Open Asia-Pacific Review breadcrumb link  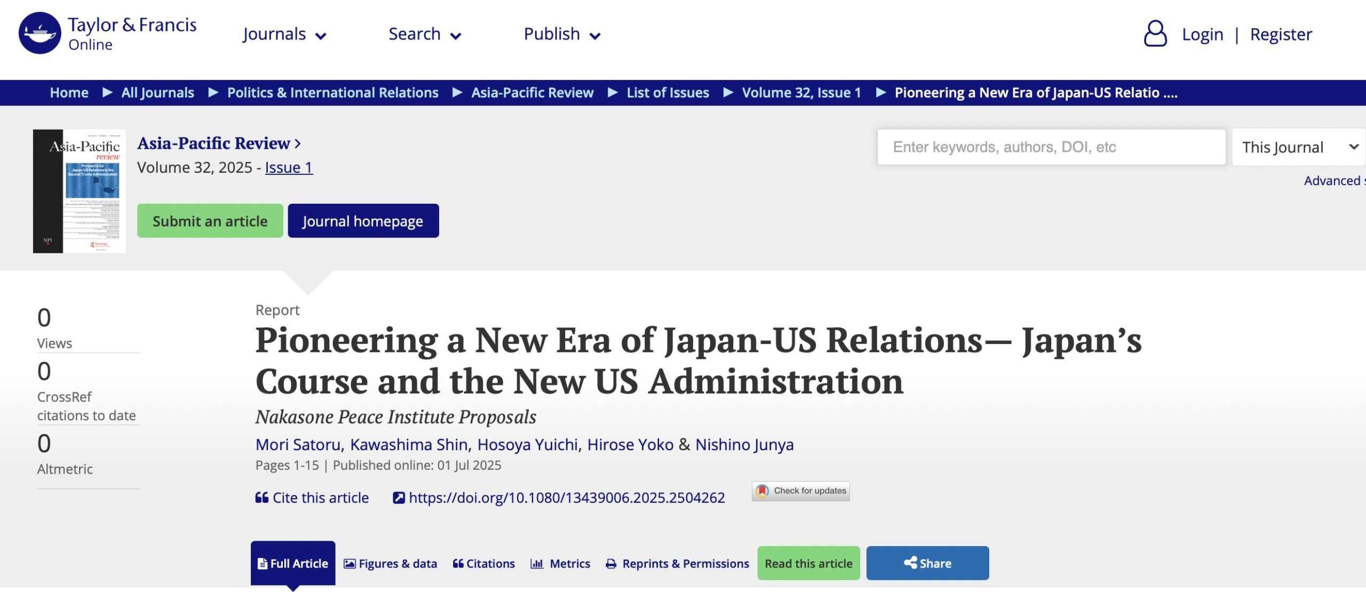point(533,93)
